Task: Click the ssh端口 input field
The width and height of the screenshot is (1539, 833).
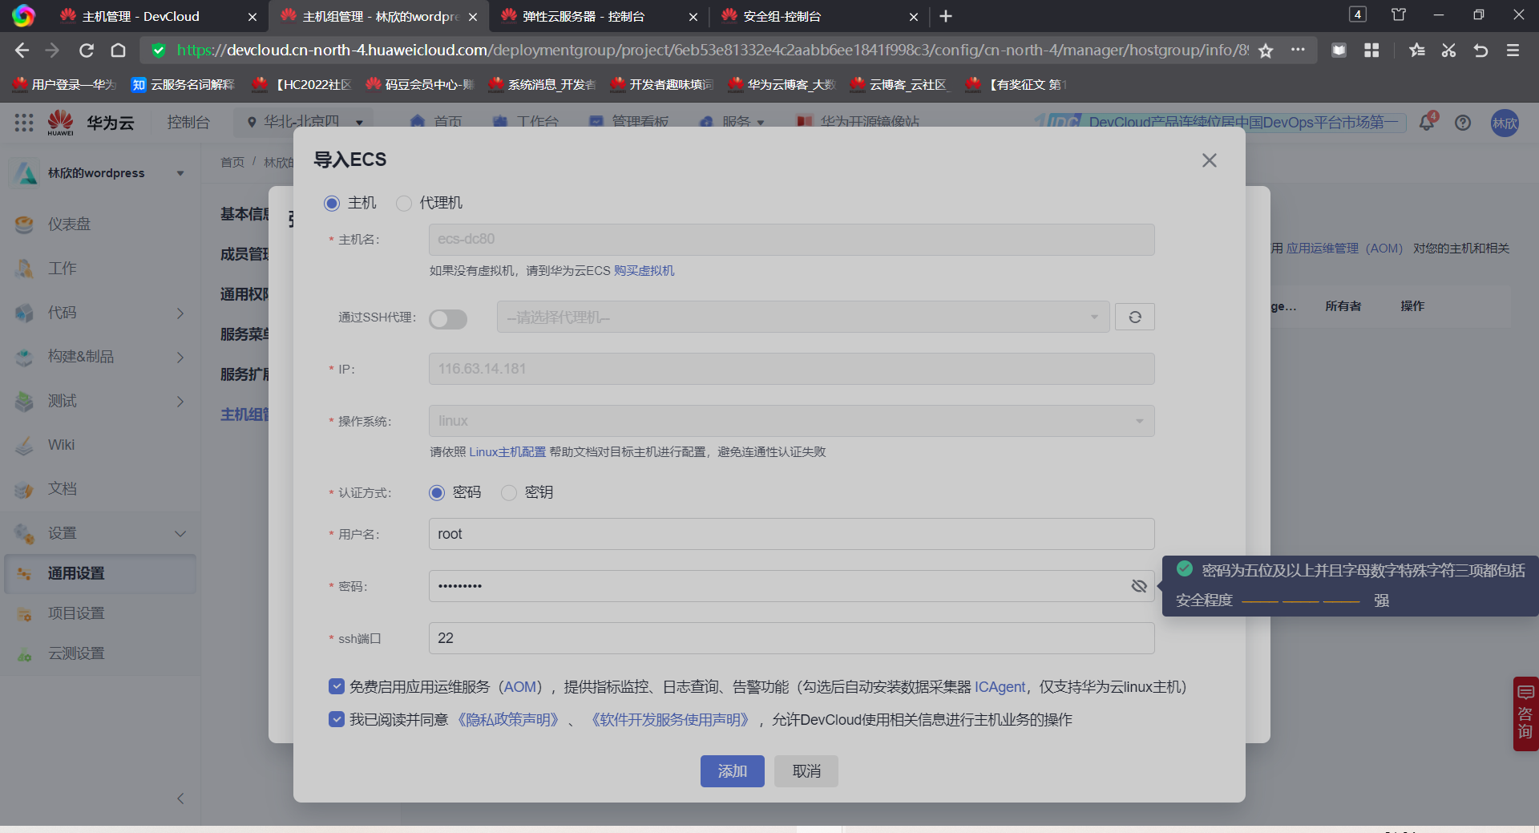Action: (792, 638)
